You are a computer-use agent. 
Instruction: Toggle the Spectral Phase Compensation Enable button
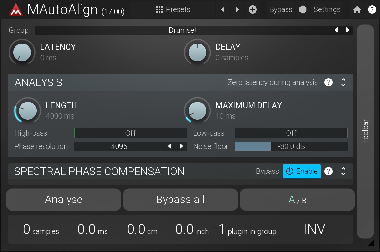302,171
